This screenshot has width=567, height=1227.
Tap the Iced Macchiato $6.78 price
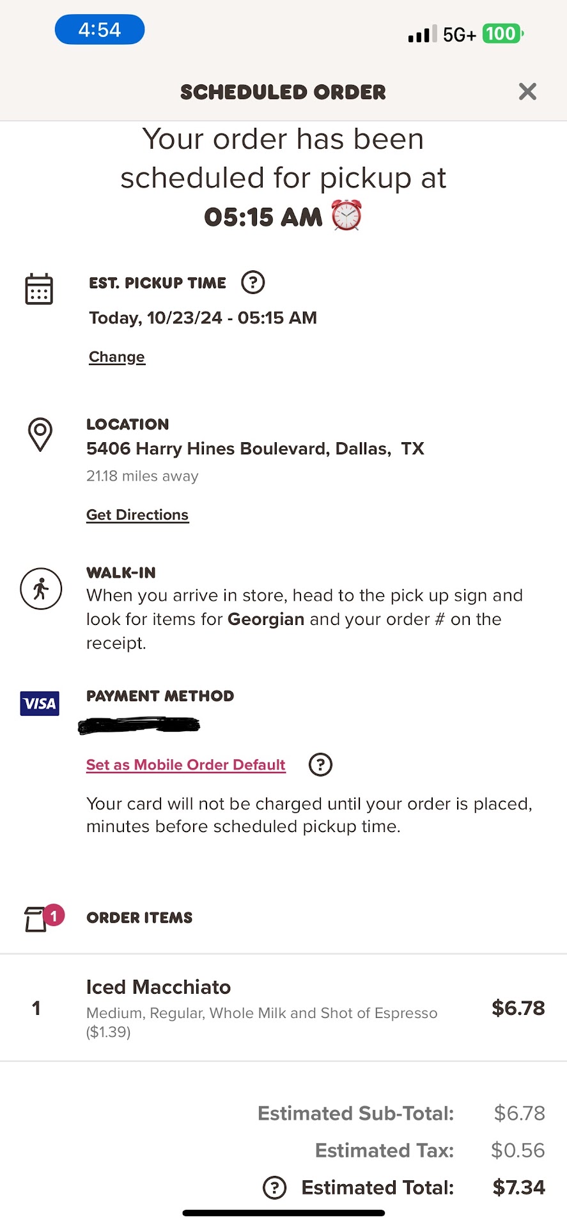pos(518,1008)
